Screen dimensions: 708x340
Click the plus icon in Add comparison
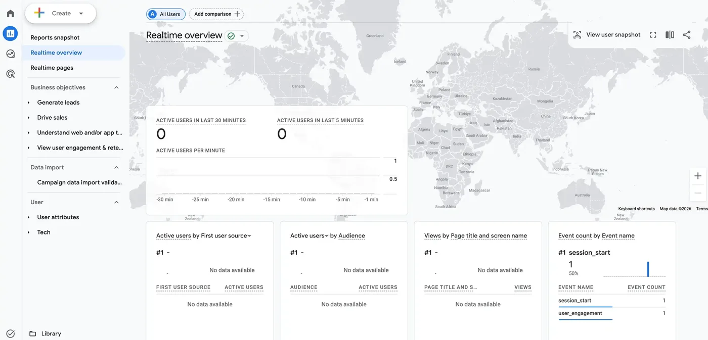click(237, 14)
